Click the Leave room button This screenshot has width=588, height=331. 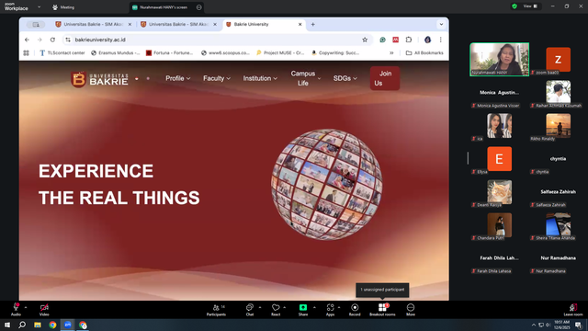tap(573, 310)
